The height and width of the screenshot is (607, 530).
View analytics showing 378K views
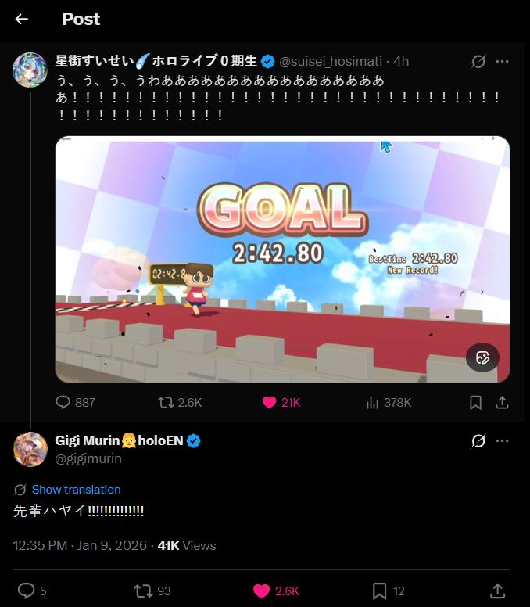point(389,403)
